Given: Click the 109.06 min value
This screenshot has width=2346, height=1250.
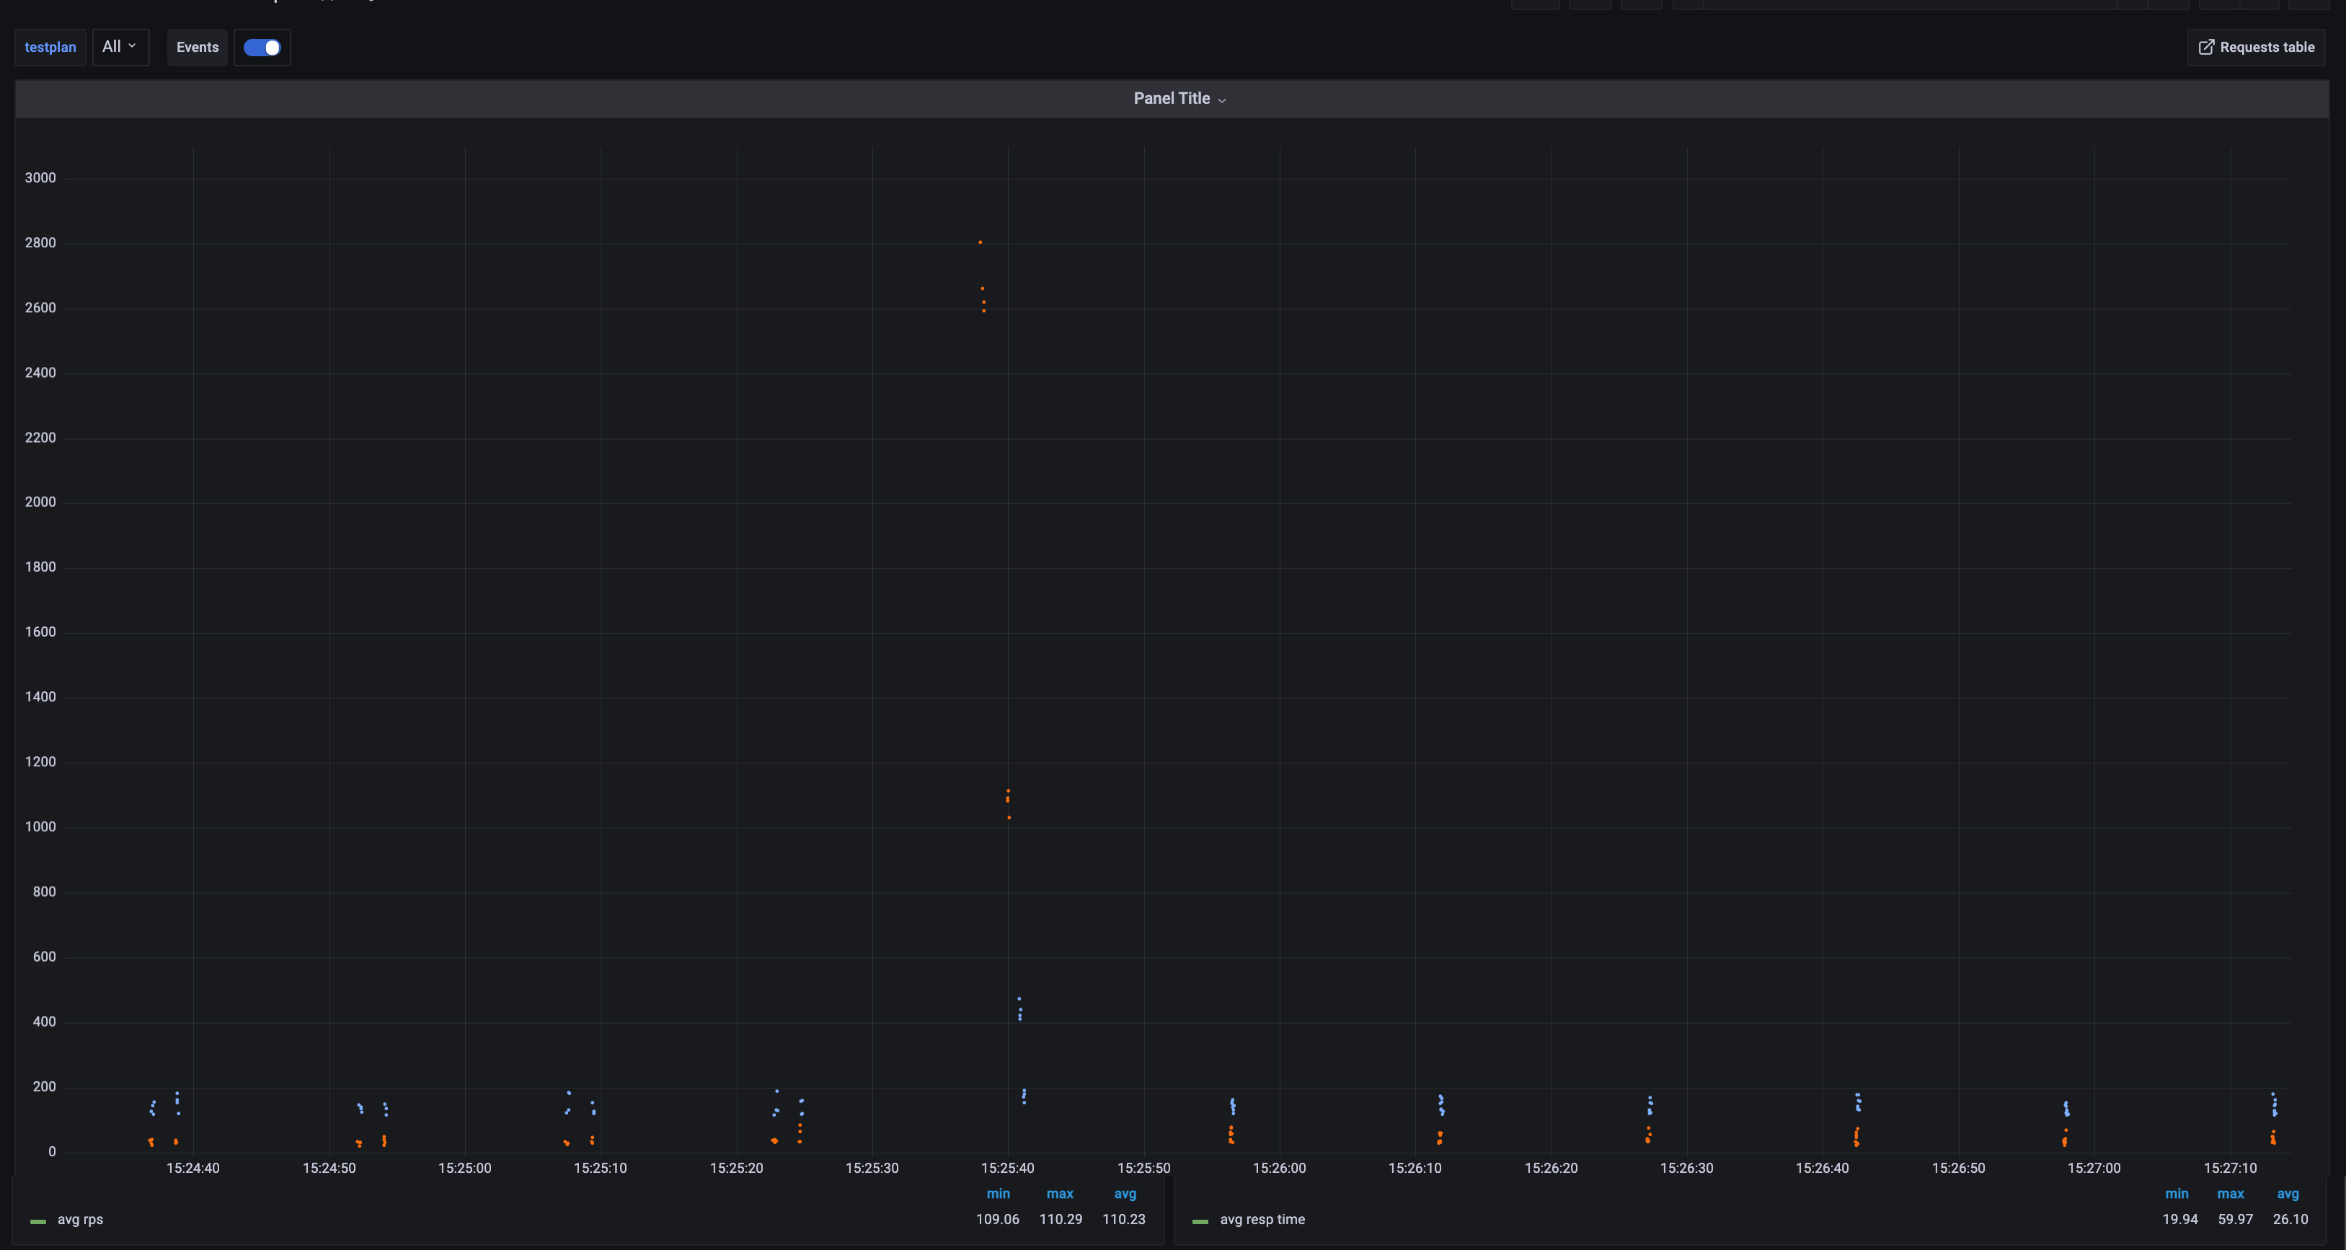Looking at the screenshot, I should point(997,1219).
